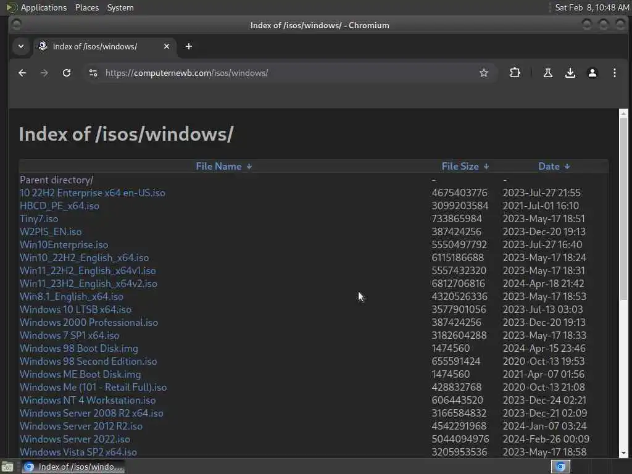Viewport: 632px width, 474px height.
Task: Select file size 6812706816
Action: [458, 283]
